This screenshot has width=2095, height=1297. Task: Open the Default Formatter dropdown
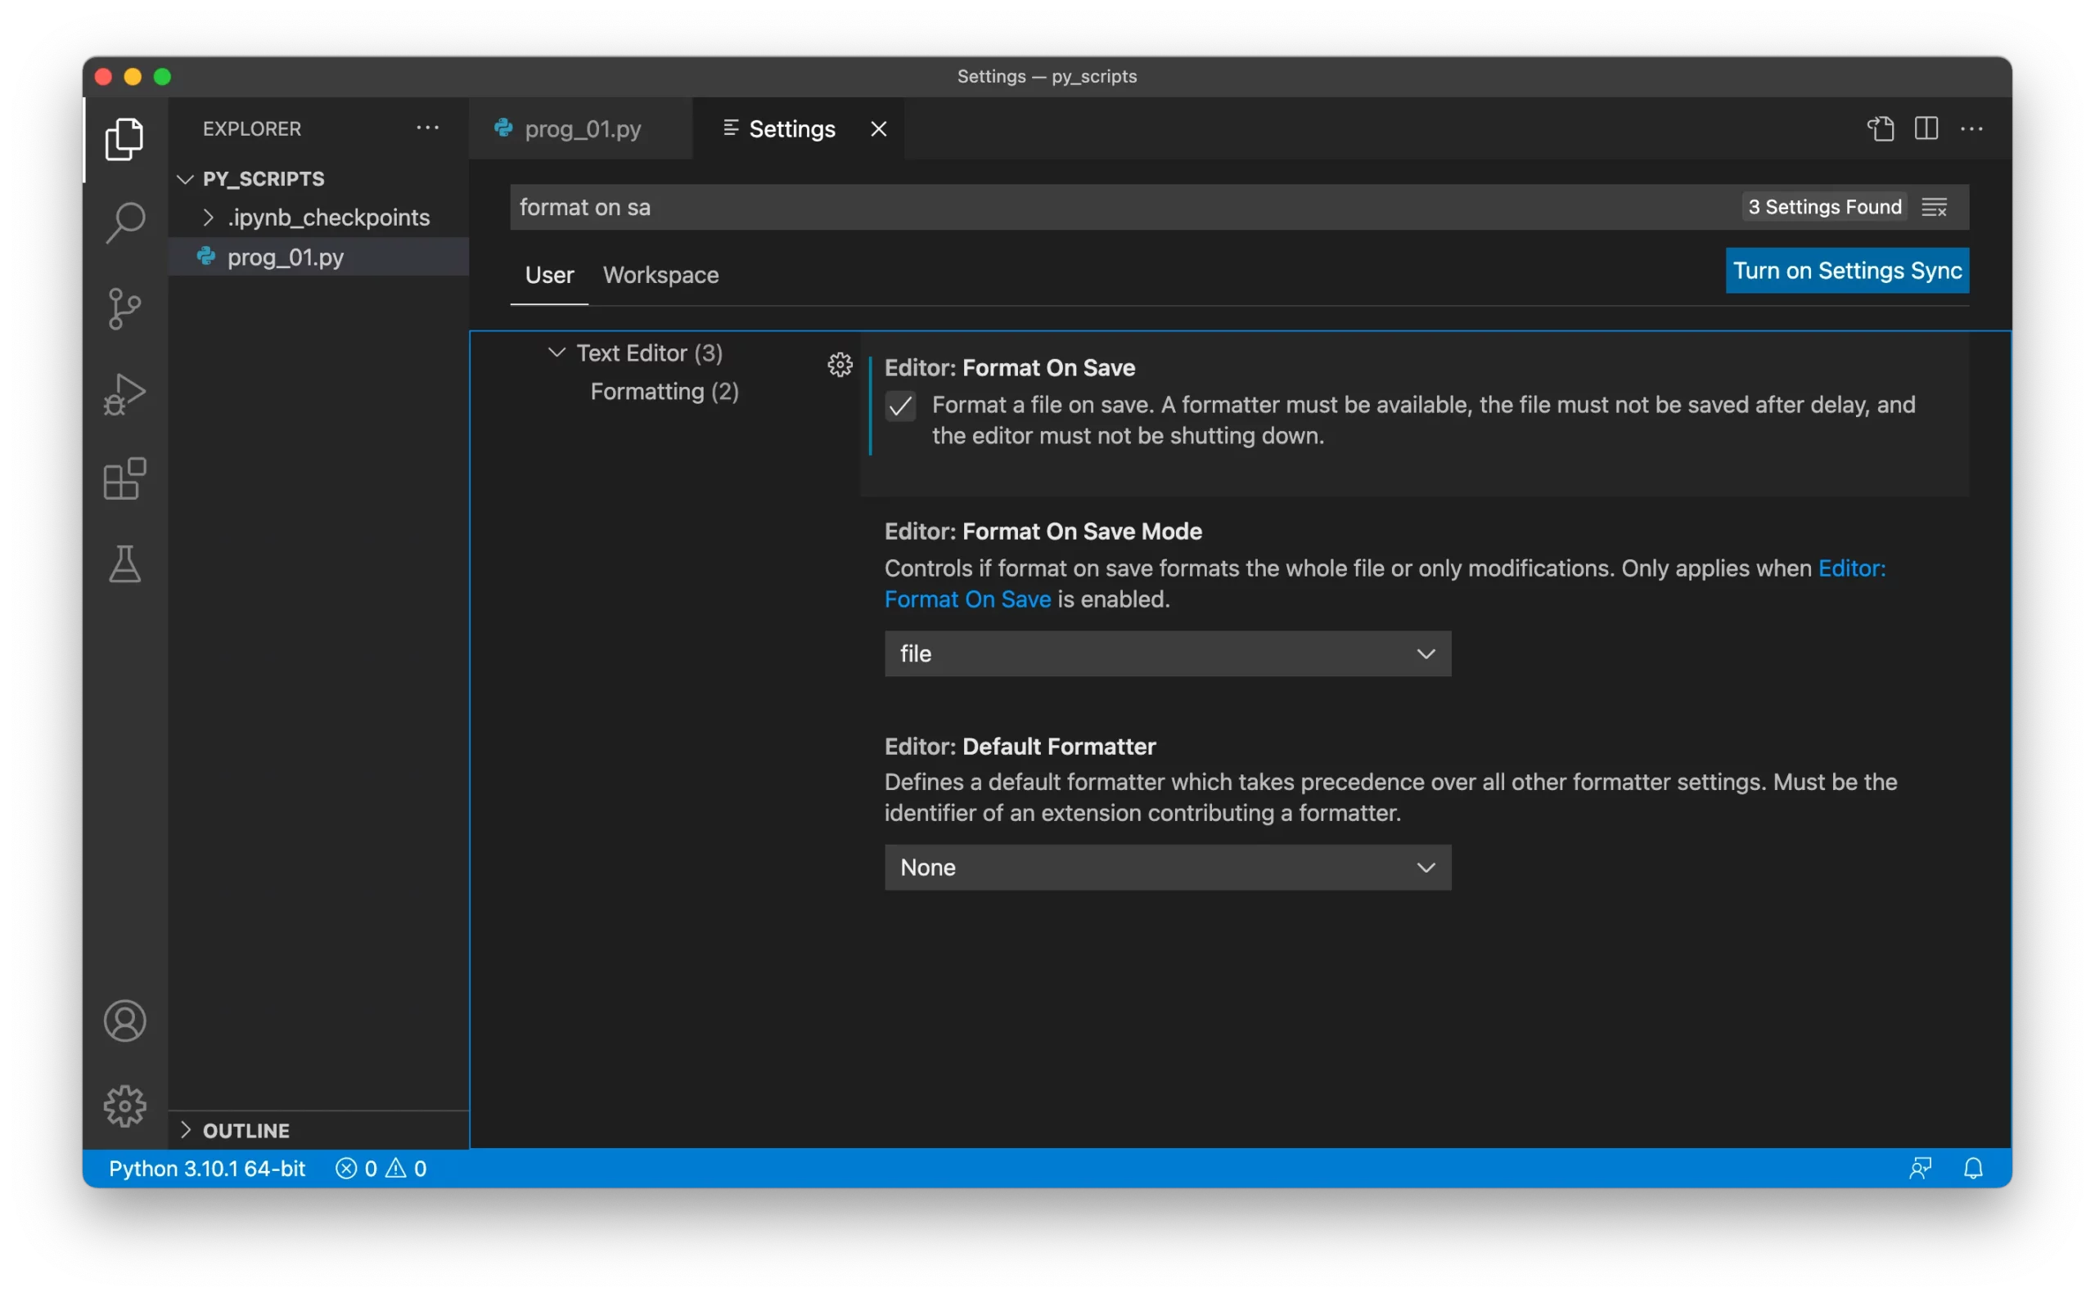tap(1167, 867)
